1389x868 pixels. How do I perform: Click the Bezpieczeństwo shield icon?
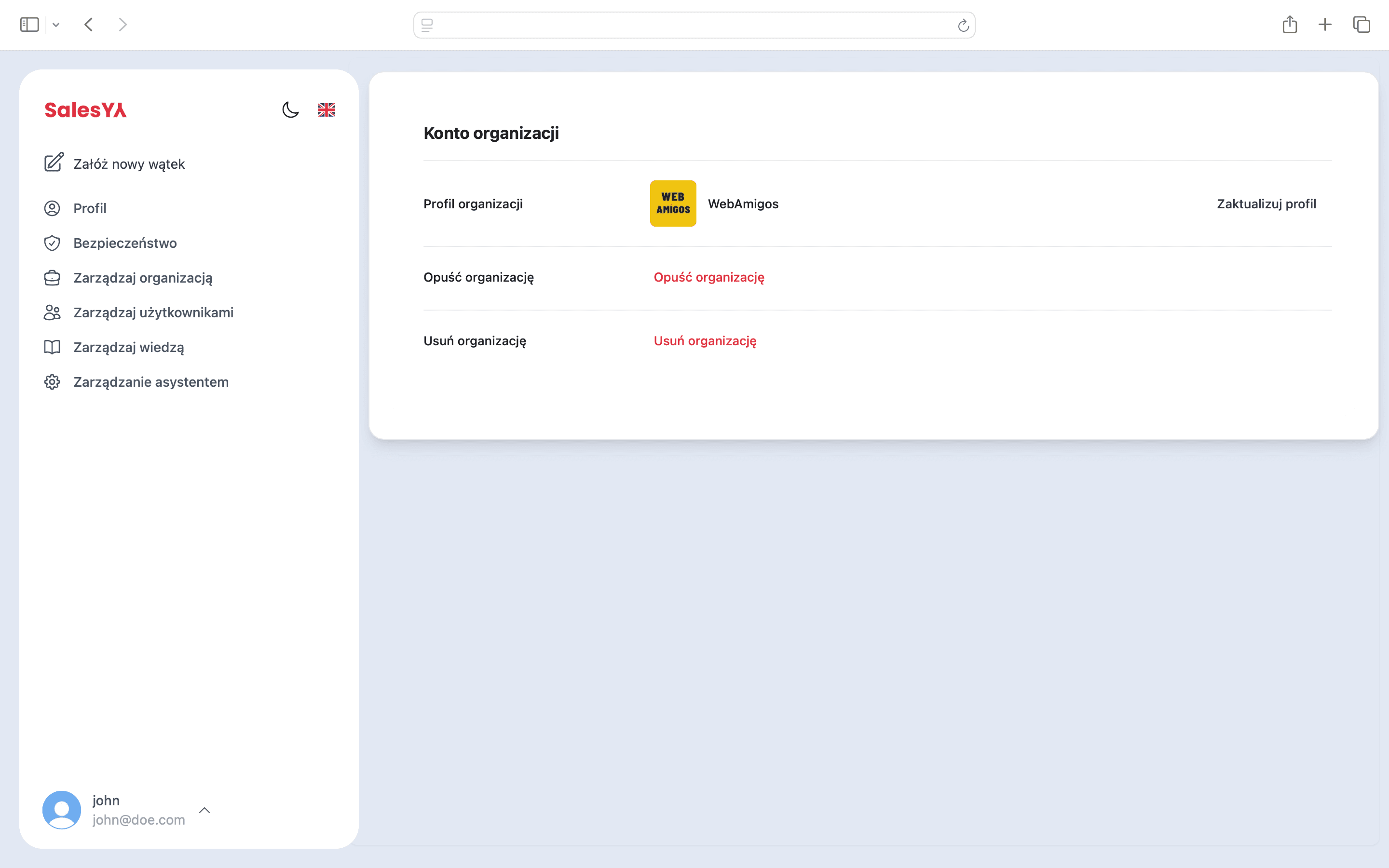[52, 243]
